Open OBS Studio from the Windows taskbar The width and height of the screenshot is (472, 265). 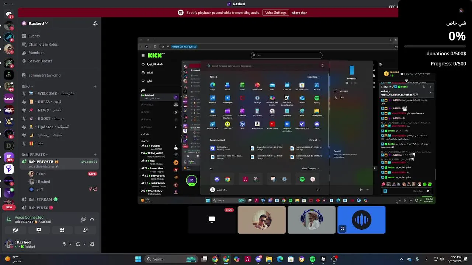[x=334, y=259]
